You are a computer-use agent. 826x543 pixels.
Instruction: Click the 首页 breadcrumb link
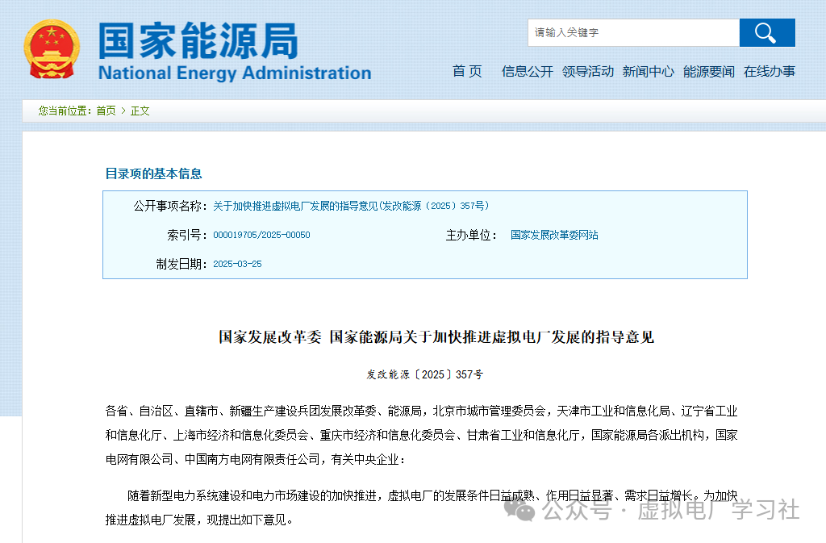click(x=105, y=111)
